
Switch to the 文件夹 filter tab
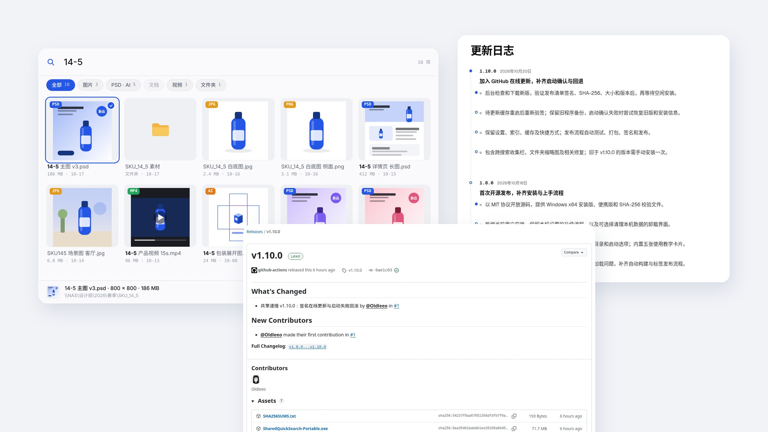tap(211, 85)
